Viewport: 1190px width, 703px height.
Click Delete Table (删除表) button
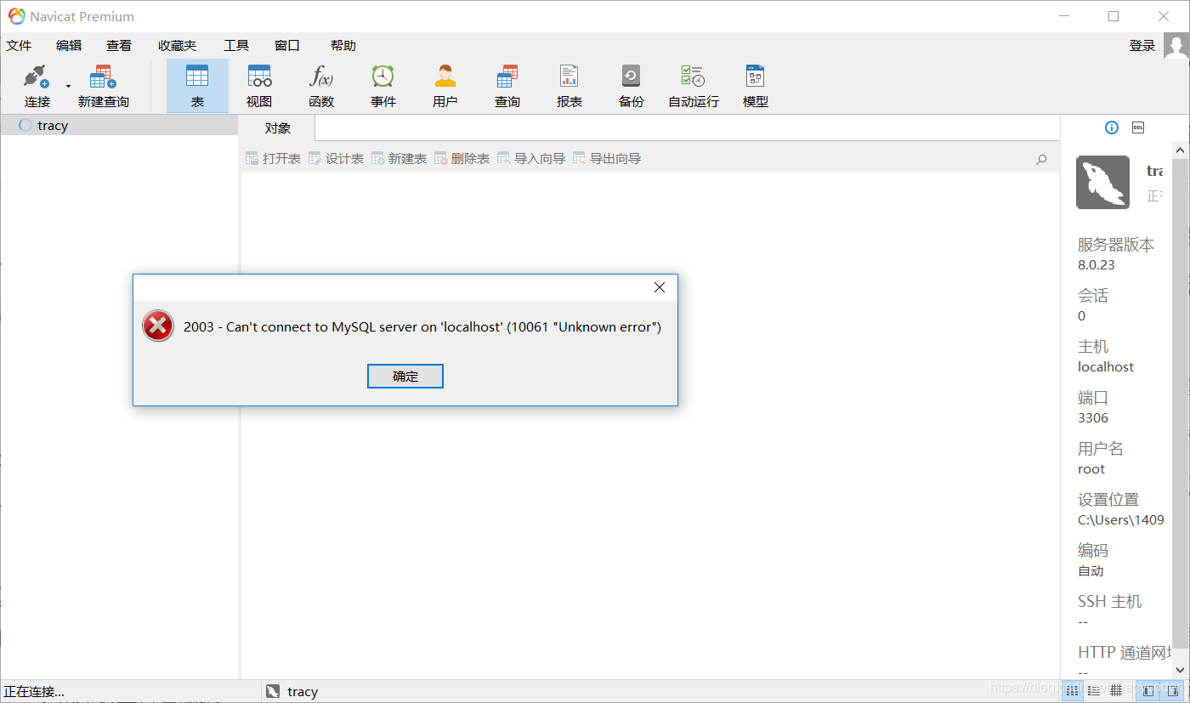coord(462,158)
